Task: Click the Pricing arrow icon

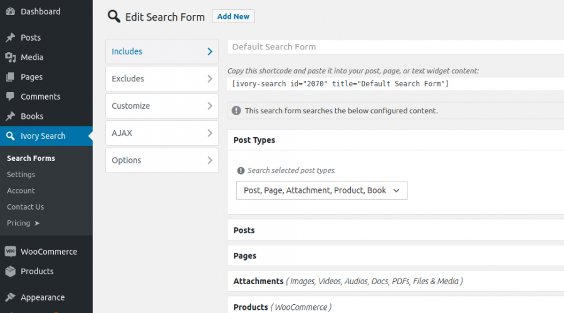Action: tap(37, 223)
